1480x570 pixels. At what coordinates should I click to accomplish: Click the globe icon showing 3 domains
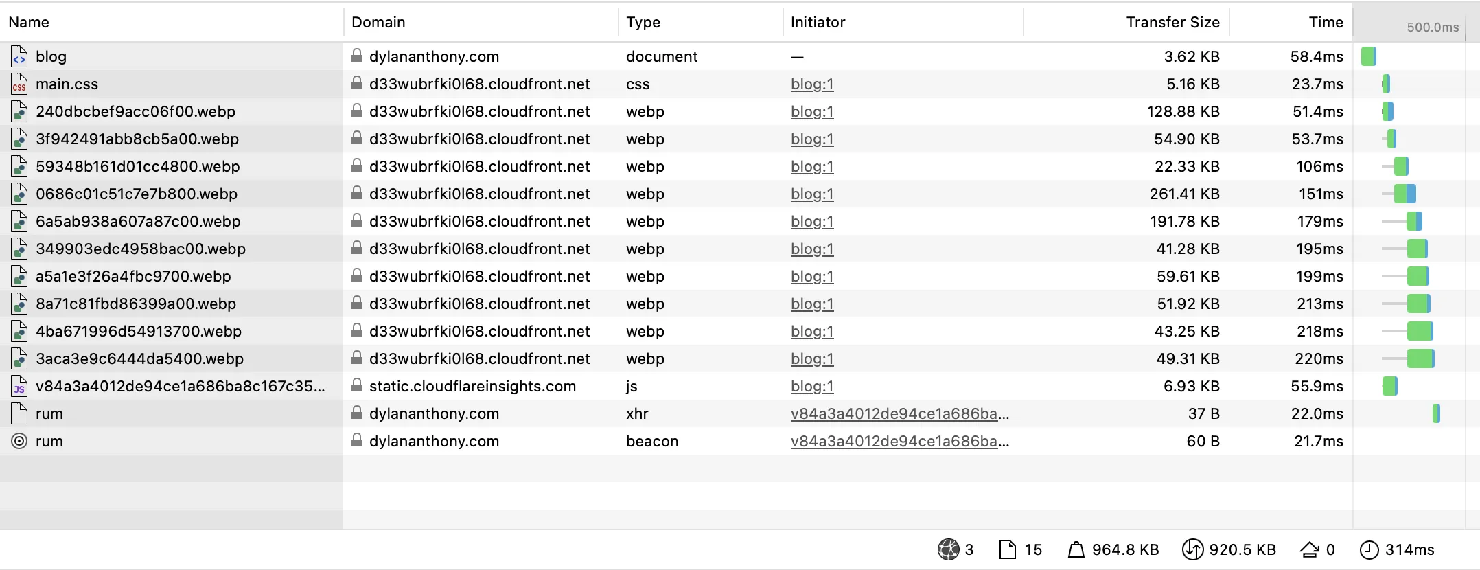click(948, 549)
